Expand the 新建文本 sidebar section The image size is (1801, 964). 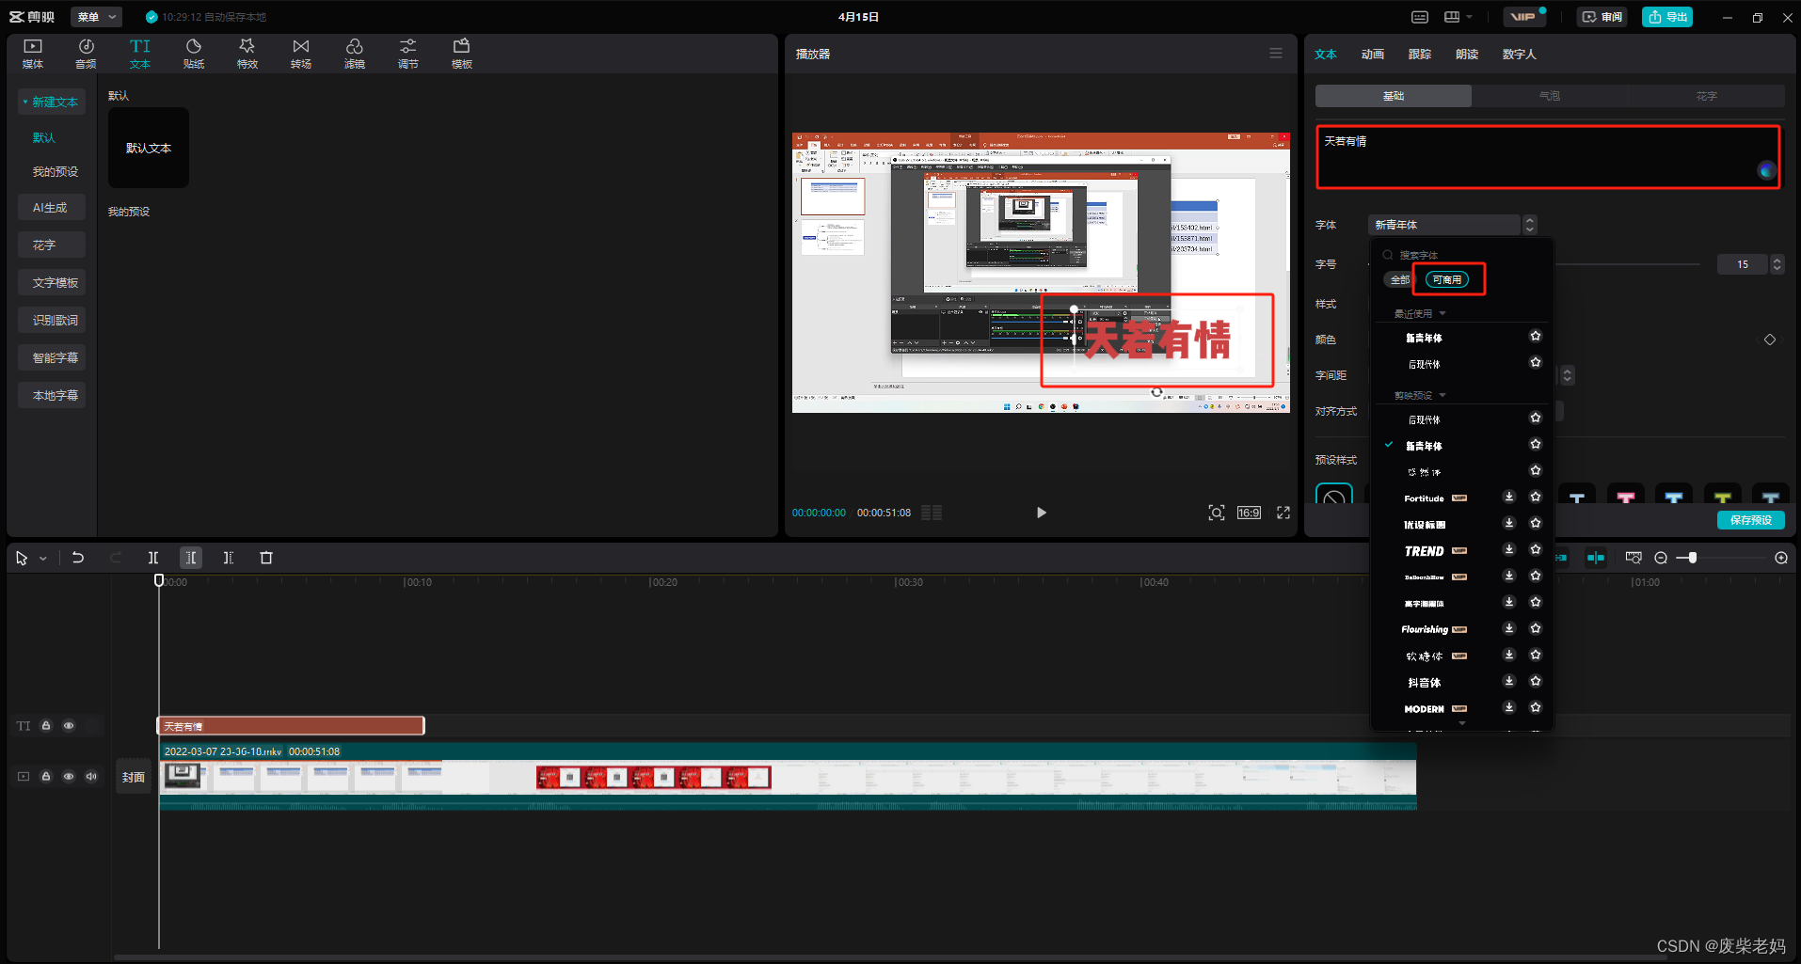coord(52,102)
